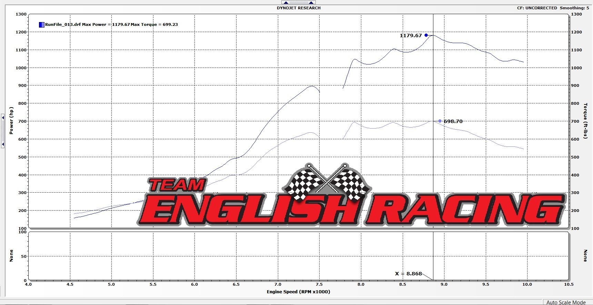Click Auto Scale Mode in status bar

point(566,302)
